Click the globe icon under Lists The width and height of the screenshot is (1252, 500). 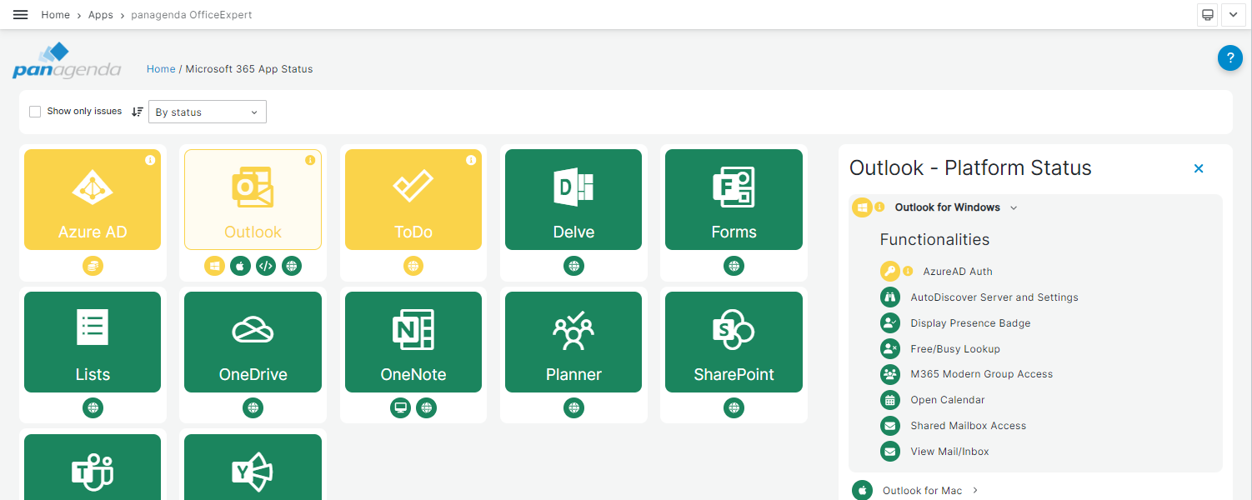[93, 408]
